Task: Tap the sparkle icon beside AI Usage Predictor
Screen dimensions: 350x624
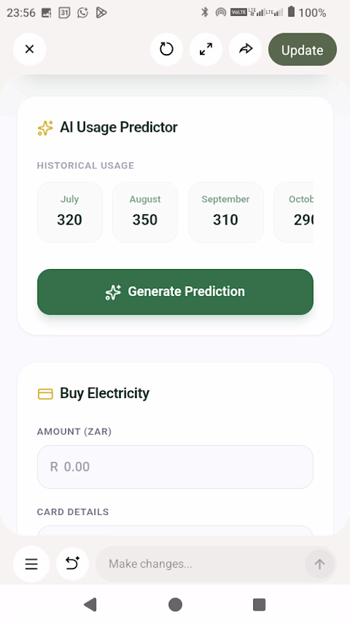Action: [45, 128]
